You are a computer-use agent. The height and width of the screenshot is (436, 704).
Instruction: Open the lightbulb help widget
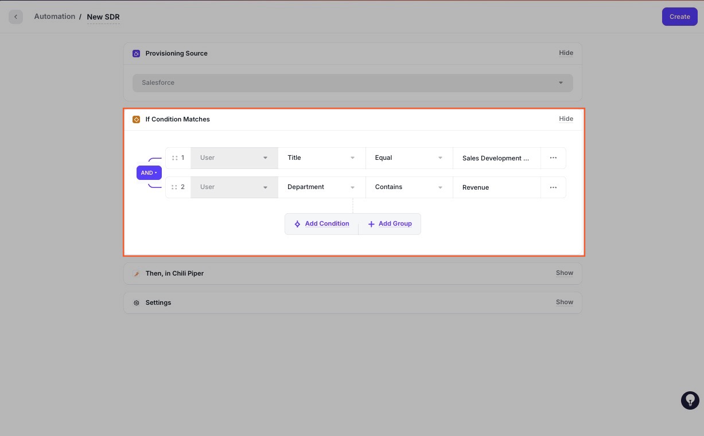click(690, 400)
